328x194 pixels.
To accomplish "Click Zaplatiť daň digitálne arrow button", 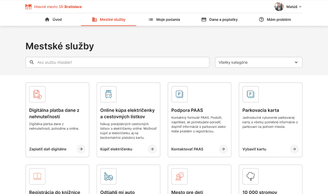I will 81,149.
